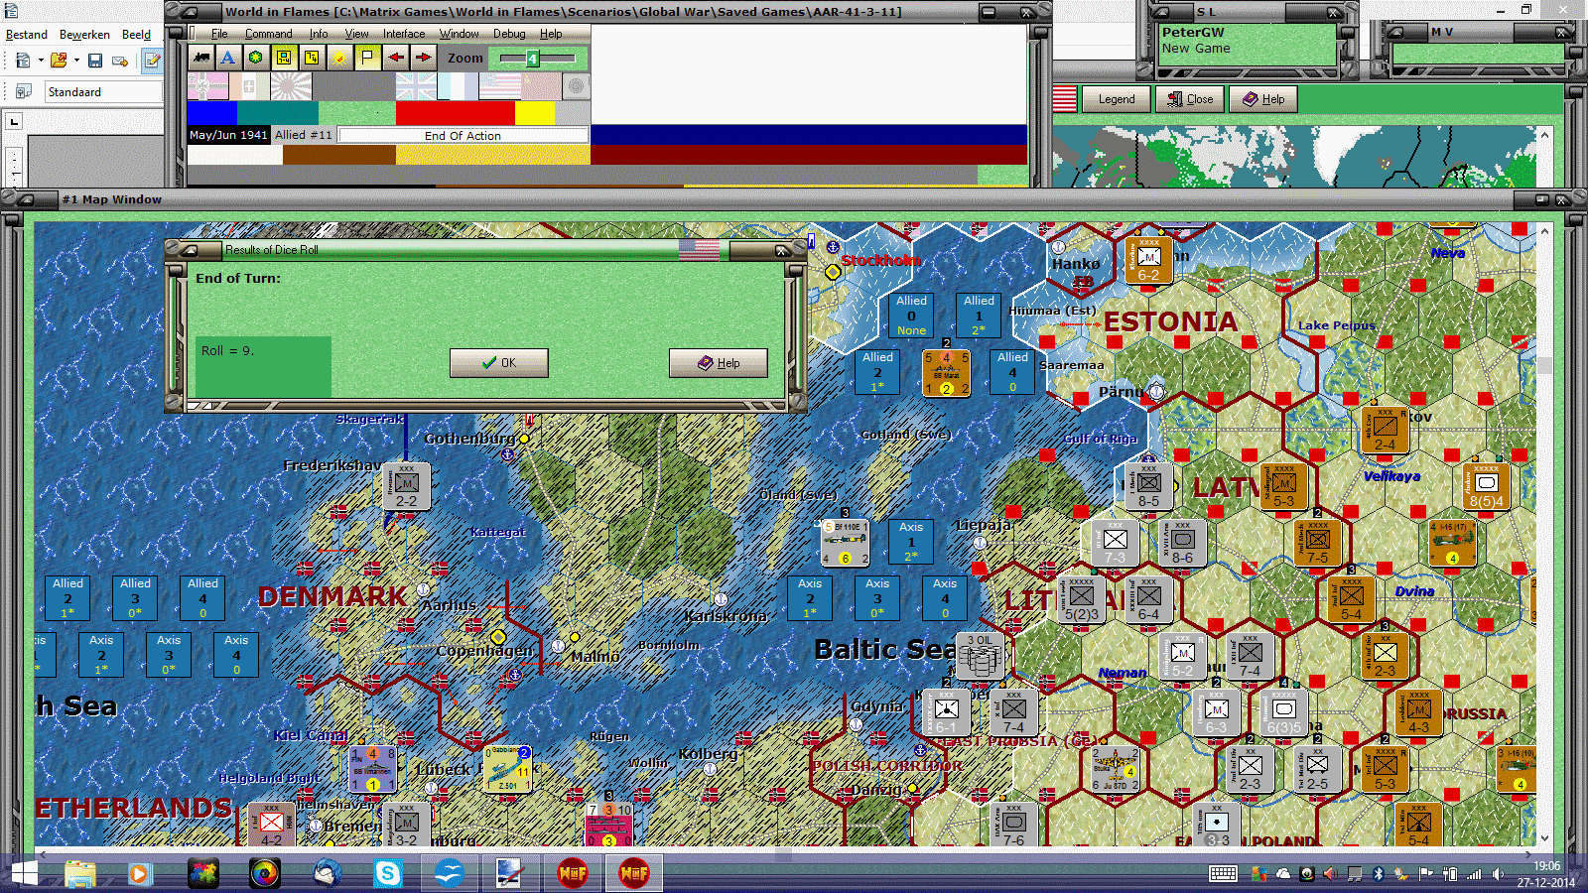Click the red left arrow toolbar icon
This screenshot has width=1588, height=893.
coord(396,58)
